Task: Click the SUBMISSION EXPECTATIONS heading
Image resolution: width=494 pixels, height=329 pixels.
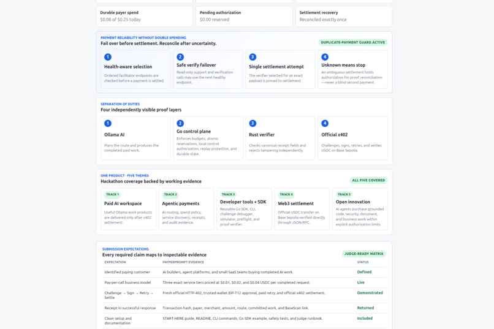Action: [126, 249]
